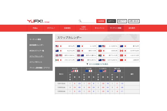Choose the ユーロ/円 currency pair tile
Image resolution: width=167 pixels, height=111 pixels.
pyautogui.click(x=87, y=46)
